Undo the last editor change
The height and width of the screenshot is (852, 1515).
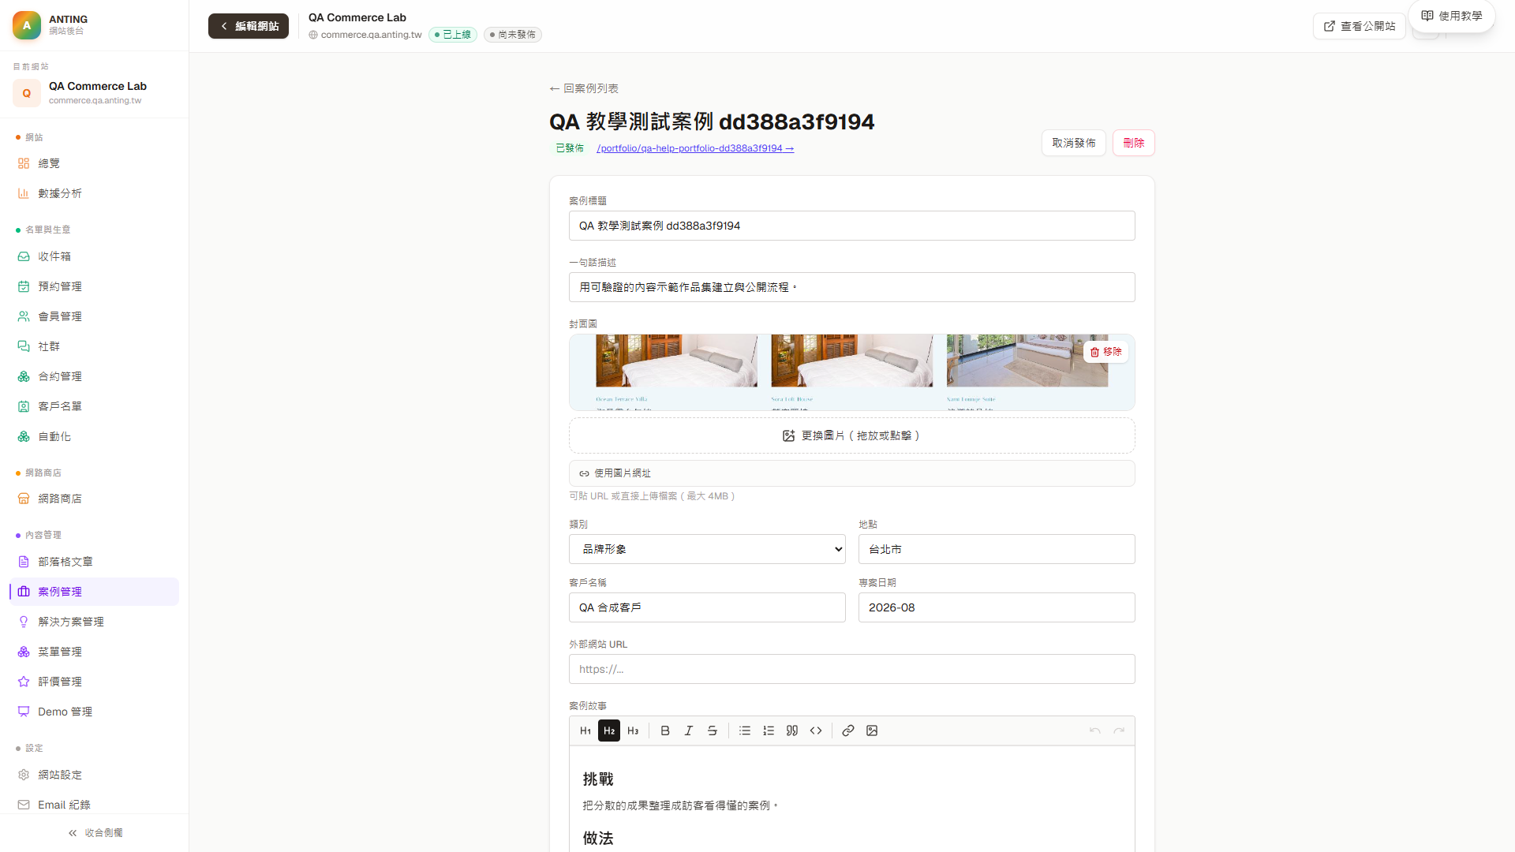1095,731
